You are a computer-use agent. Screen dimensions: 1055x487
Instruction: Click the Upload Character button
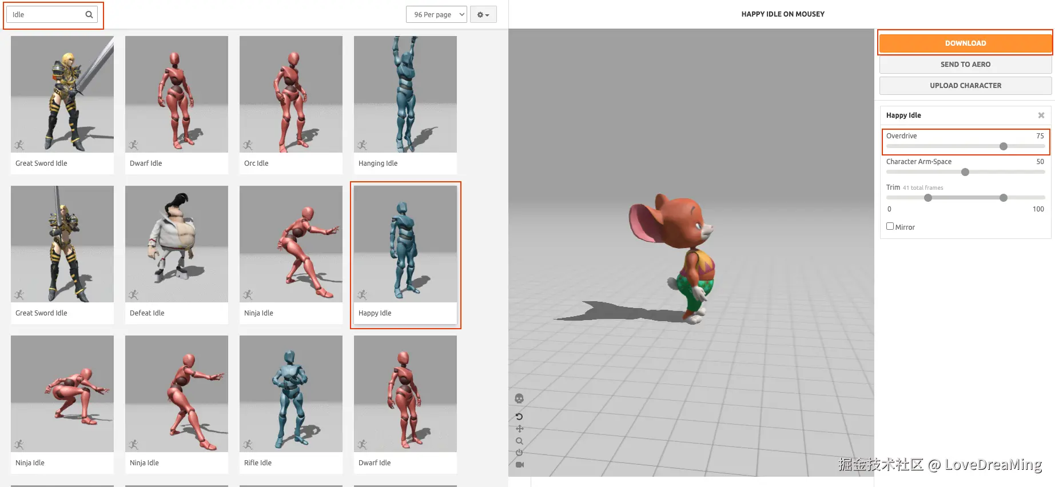[965, 86]
